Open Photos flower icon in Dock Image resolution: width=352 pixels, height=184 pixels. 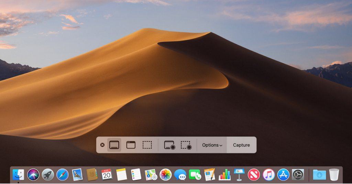(x=165, y=175)
